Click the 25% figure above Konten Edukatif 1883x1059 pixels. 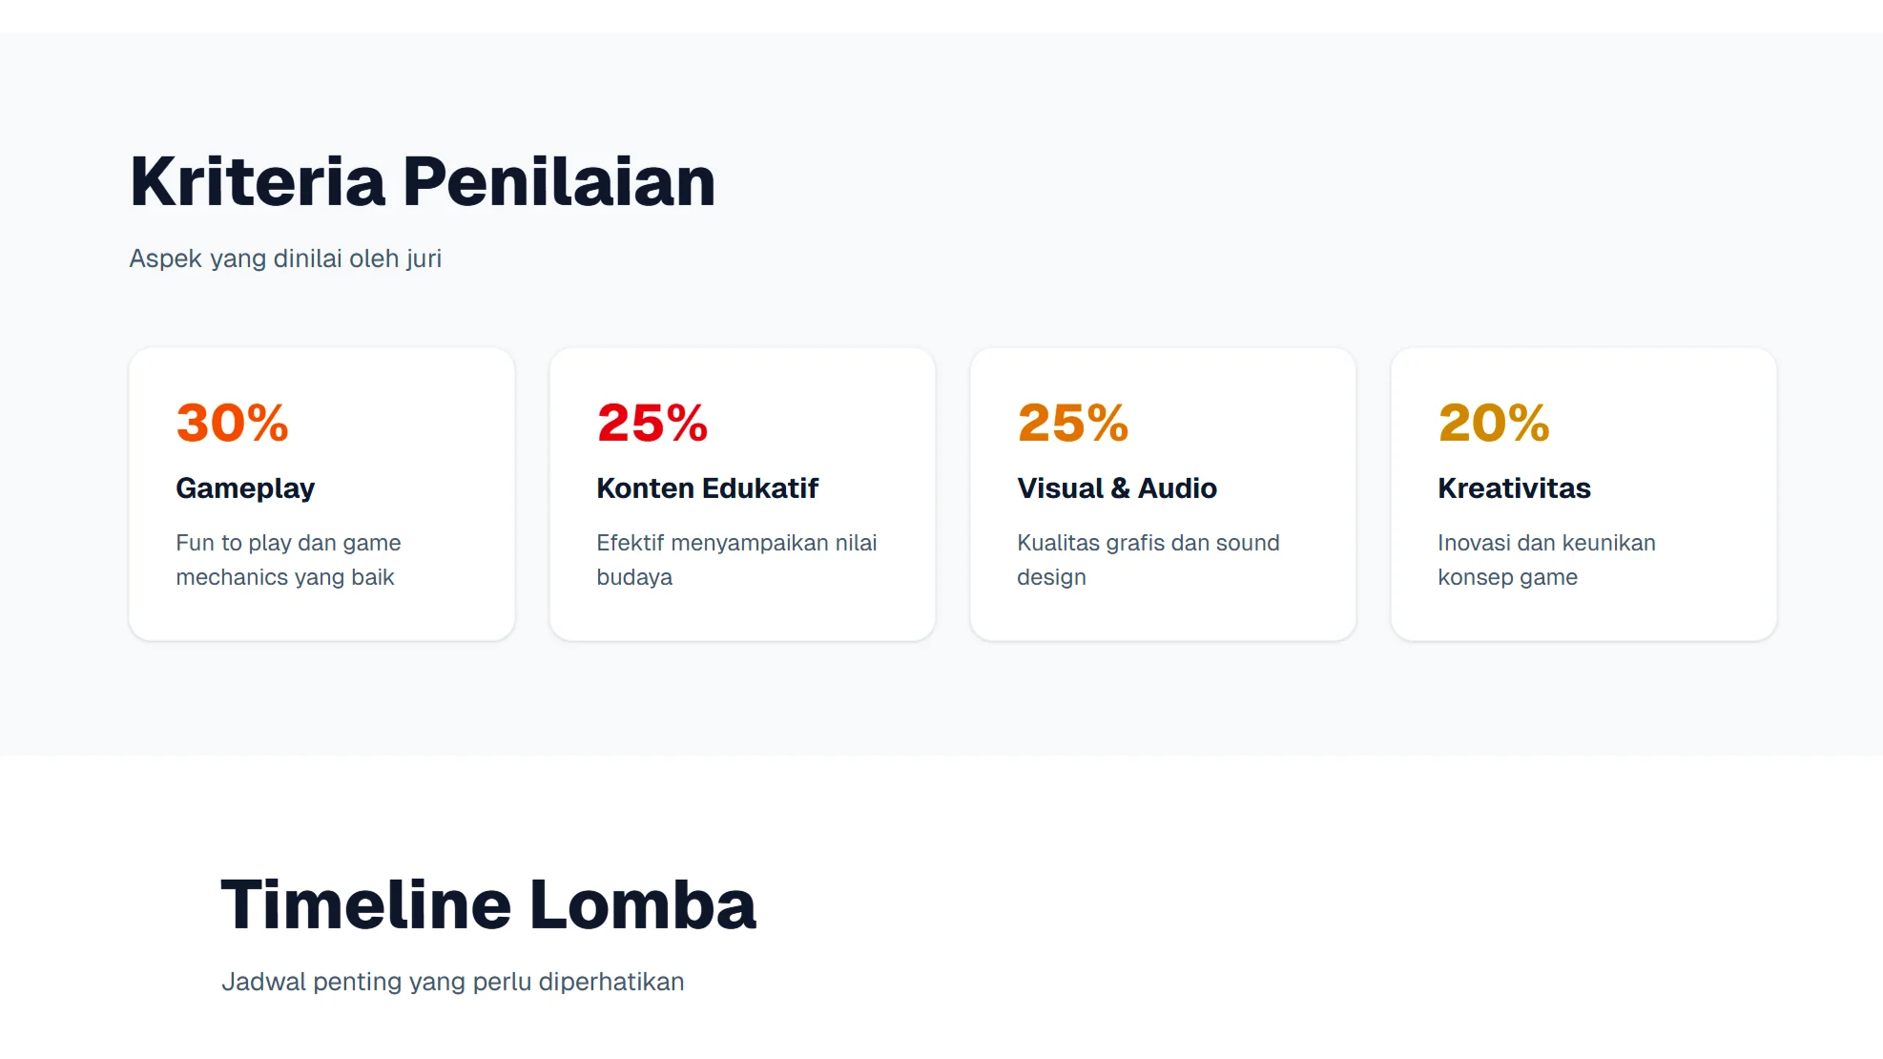652,423
